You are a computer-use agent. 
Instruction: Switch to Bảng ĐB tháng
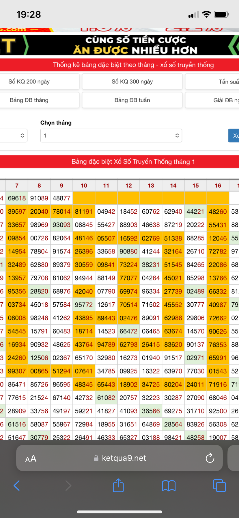coord(39,100)
